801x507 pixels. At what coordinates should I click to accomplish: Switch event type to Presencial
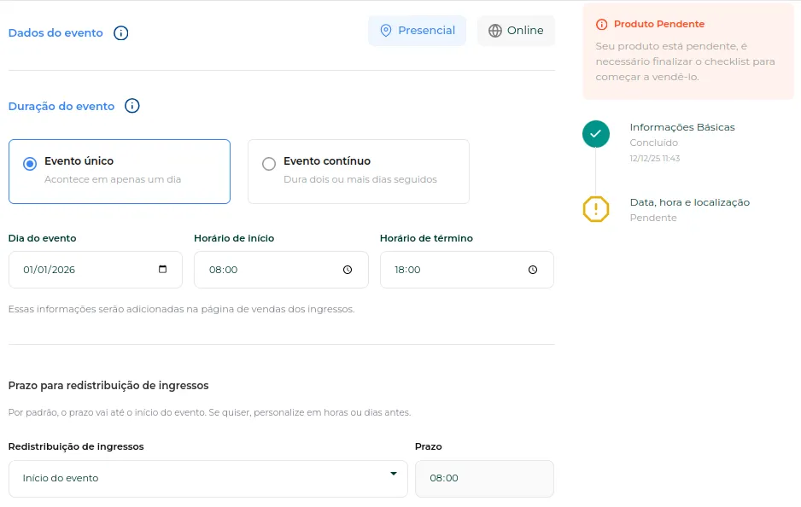tap(418, 31)
